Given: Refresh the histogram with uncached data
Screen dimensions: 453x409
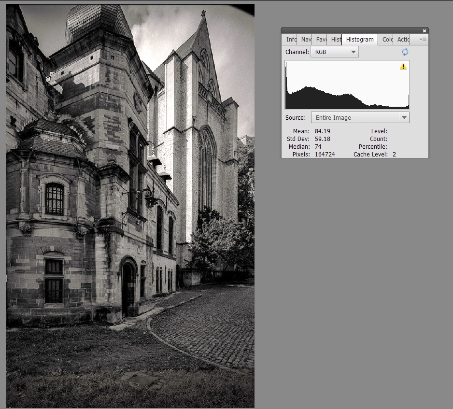Looking at the screenshot, I should [x=405, y=52].
